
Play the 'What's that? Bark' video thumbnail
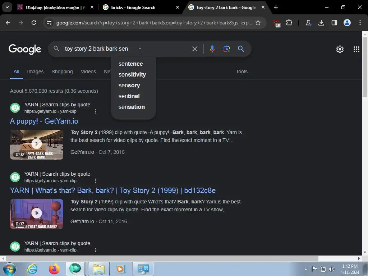pos(37,214)
